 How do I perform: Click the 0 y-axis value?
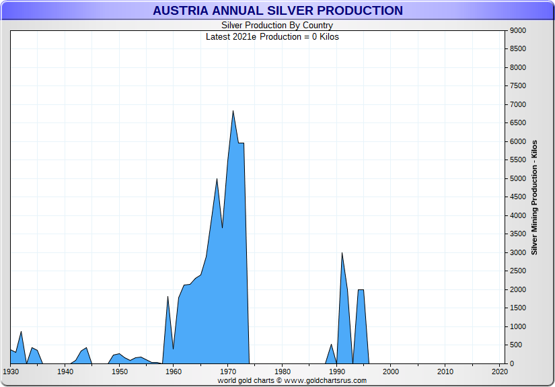click(x=512, y=363)
